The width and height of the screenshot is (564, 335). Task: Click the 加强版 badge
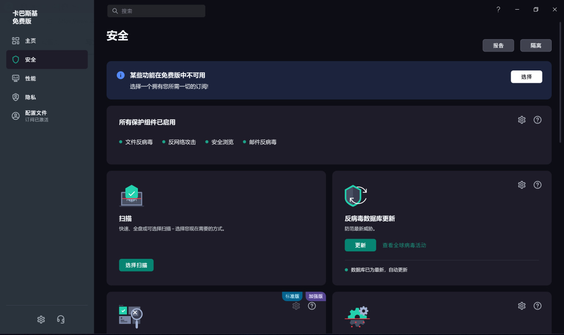pos(315,296)
